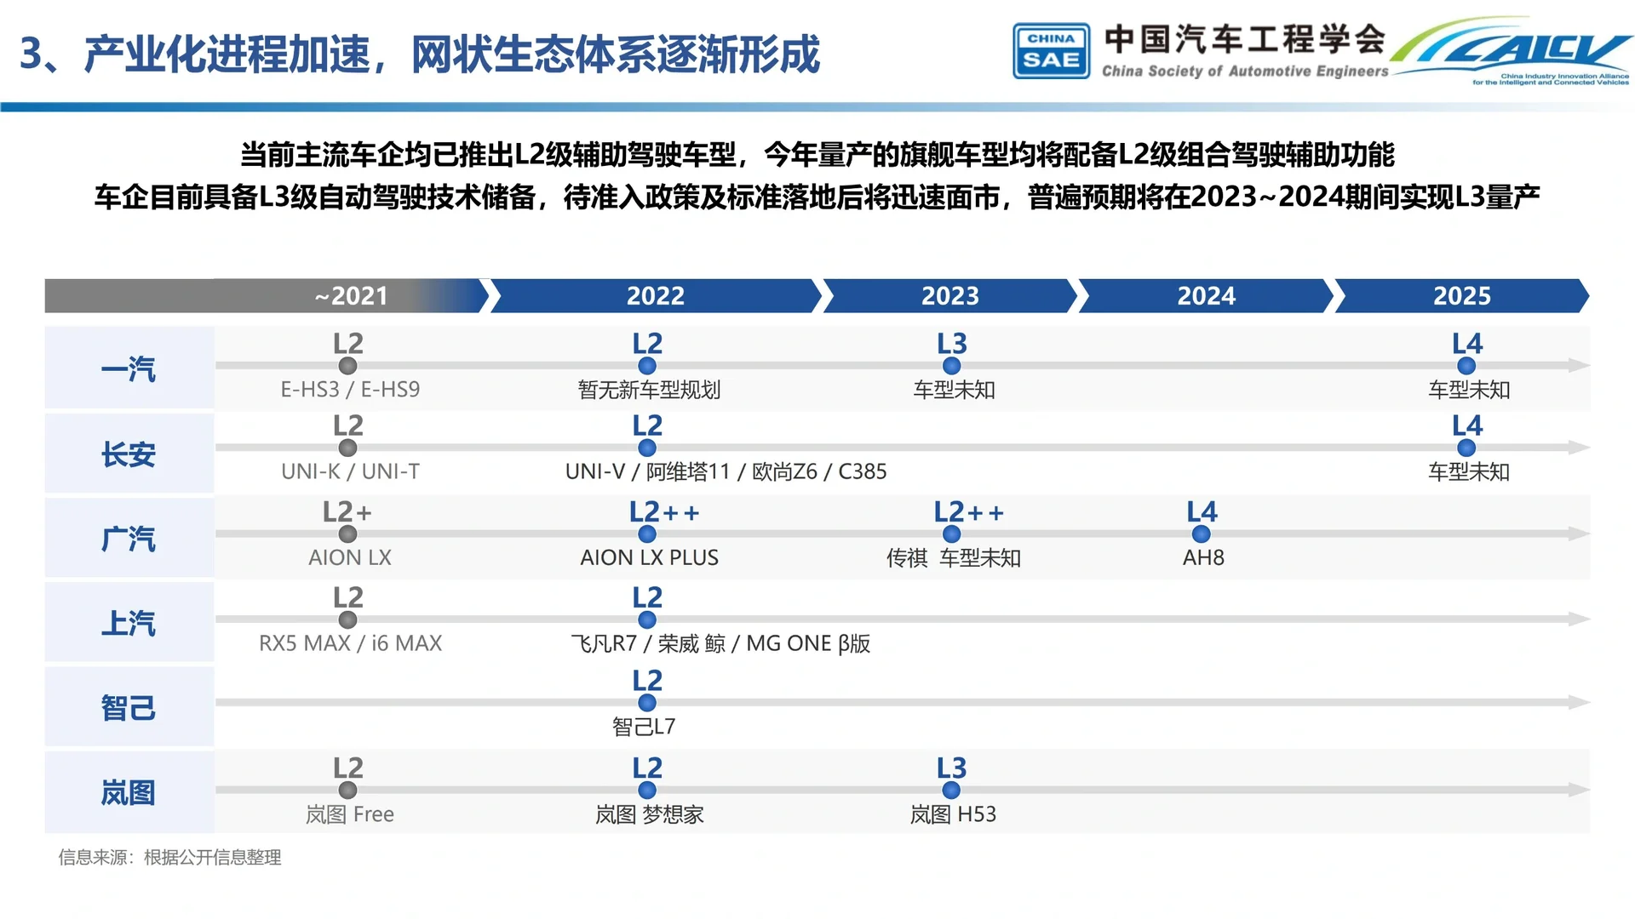Click the blue dot above 岚图 梦想家

[x=647, y=790]
